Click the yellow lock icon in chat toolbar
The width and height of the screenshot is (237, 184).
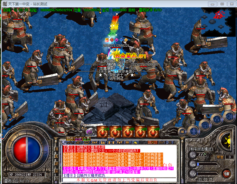[135, 143]
